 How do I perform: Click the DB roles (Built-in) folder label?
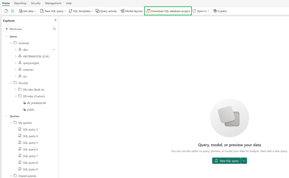(34, 90)
